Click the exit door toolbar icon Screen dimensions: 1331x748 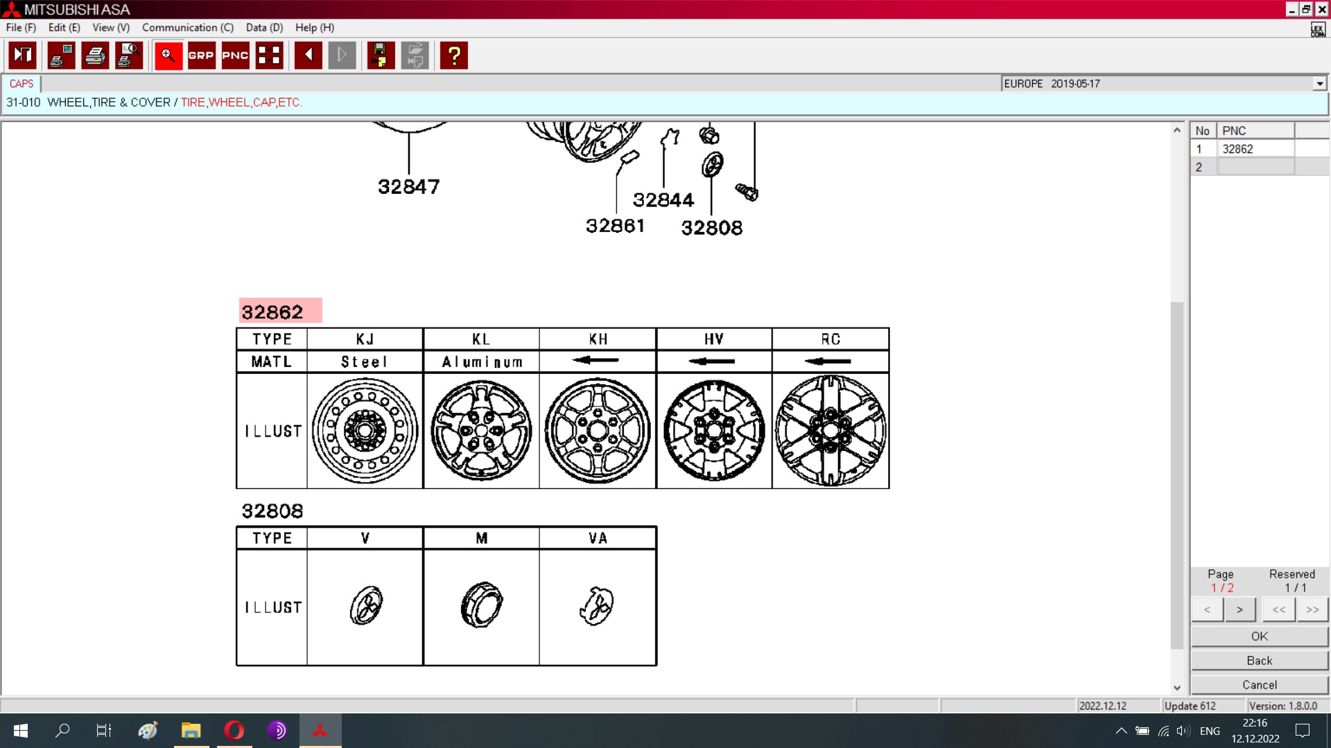[x=22, y=55]
